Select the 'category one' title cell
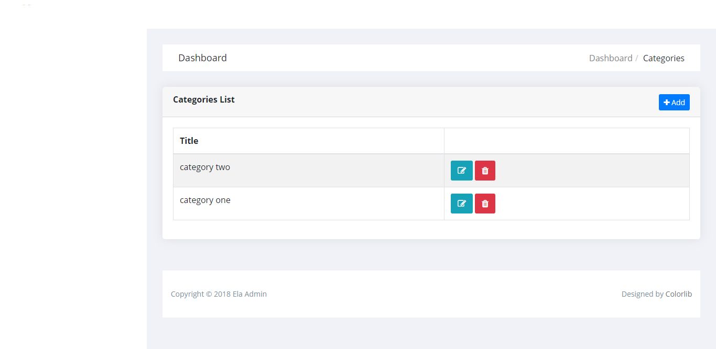Image resolution: width=716 pixels, height=349 pixels. click(205, 200)
